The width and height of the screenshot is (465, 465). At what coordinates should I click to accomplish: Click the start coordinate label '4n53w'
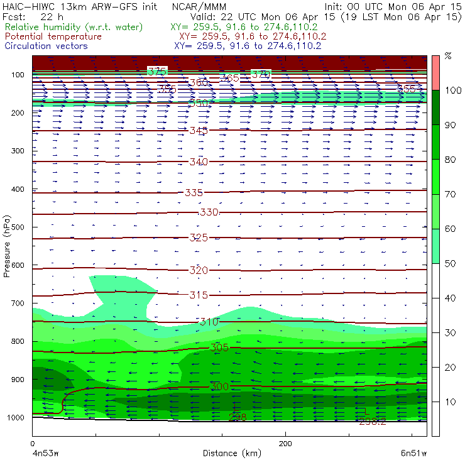pyautogui.click(x=45, y=454)
